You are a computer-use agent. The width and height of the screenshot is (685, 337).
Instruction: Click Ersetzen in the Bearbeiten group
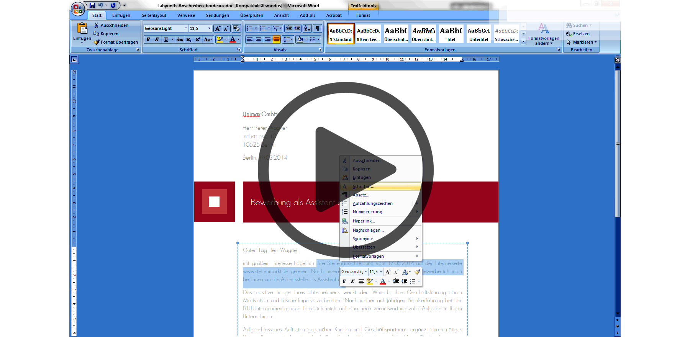(x=581, y=34)
